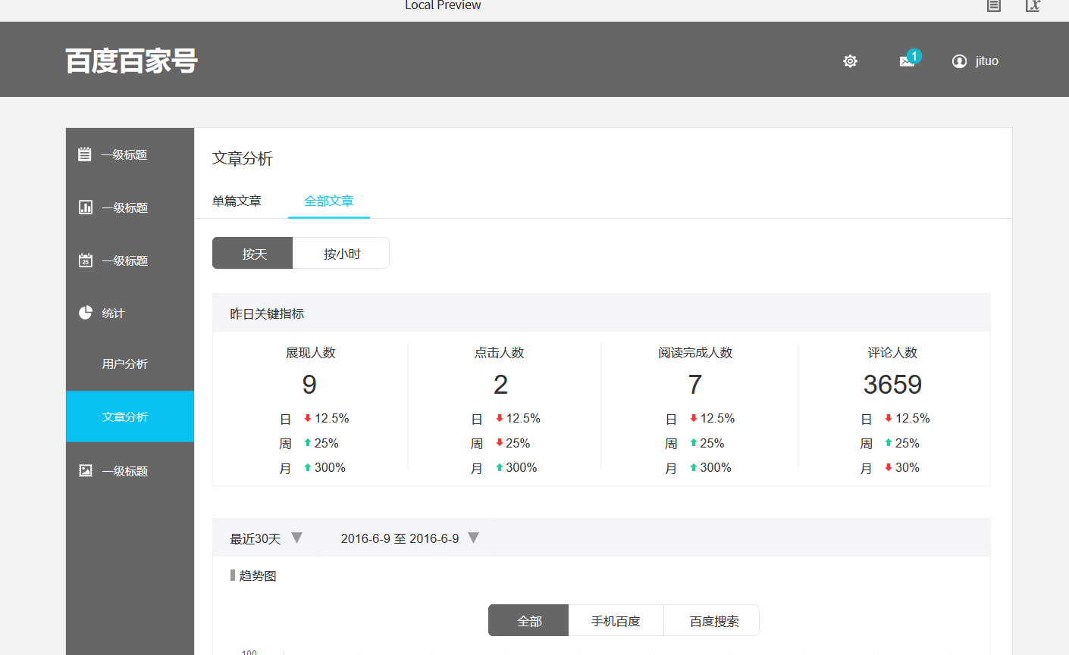The height and width of the screenshot is (655, 1069).
Task: Open settings via the gear icon
Action: click(850, 61)
